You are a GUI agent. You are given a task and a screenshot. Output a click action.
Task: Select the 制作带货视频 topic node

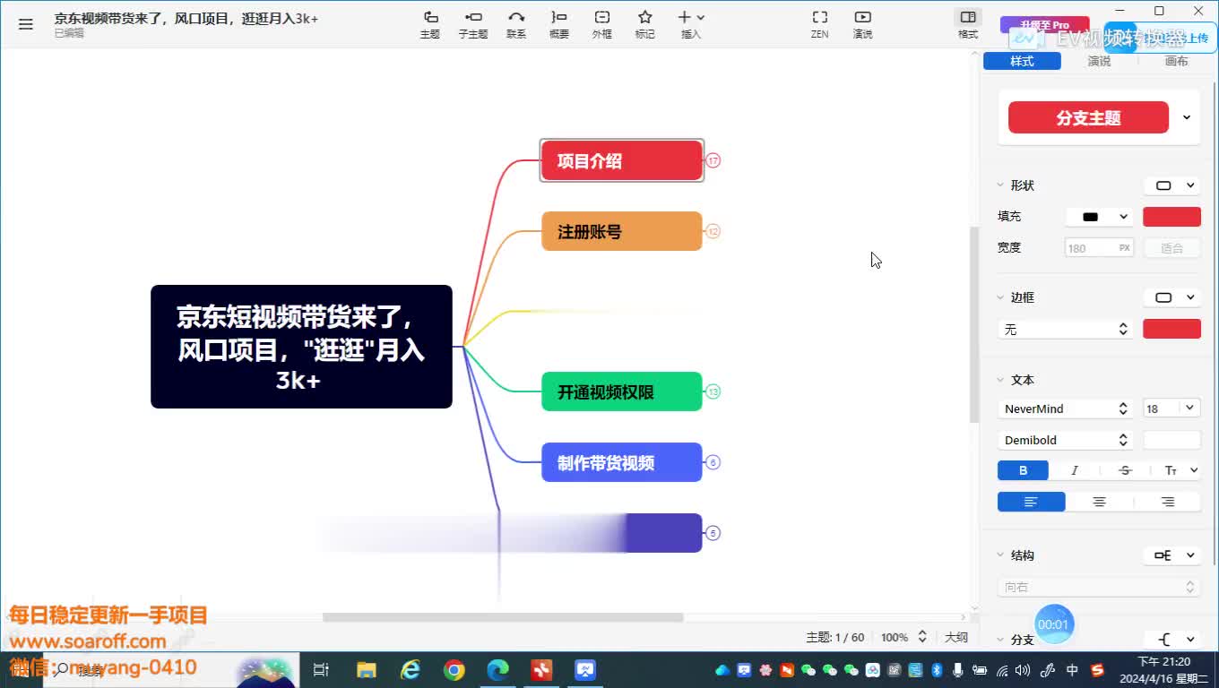point(622,462)
